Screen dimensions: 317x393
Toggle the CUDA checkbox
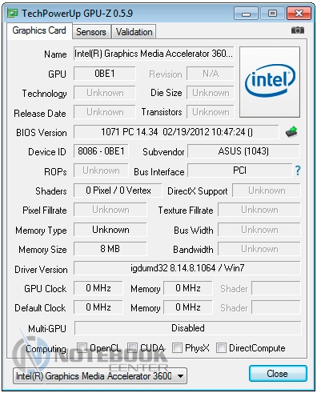(x=132, y=347)
